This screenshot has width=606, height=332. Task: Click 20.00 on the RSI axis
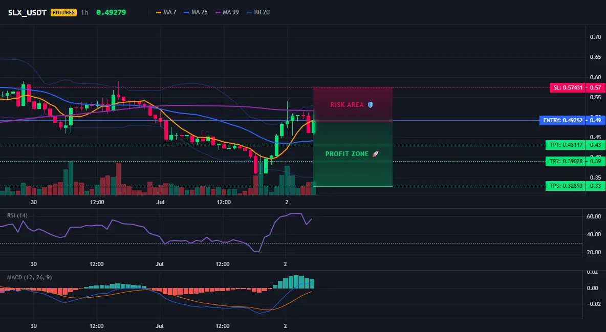594,252
